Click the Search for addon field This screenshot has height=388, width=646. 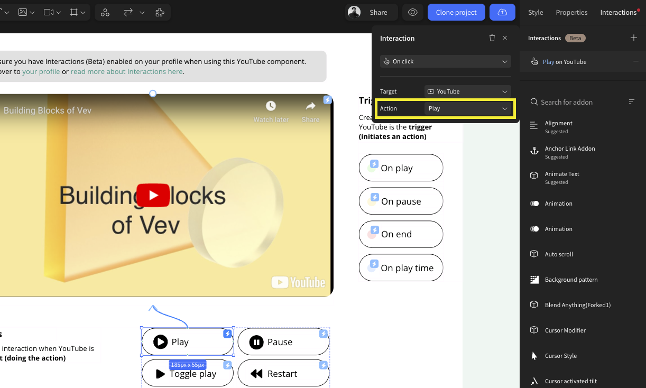[576, 102]
